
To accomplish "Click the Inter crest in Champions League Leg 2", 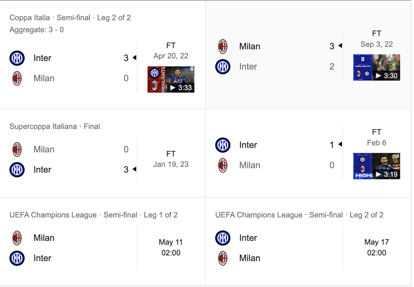I will 222,238.
